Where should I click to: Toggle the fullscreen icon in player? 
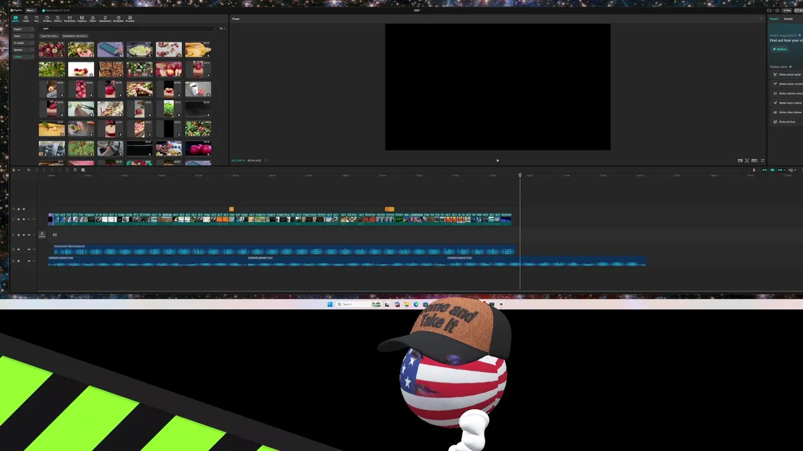tap(762, 161)
